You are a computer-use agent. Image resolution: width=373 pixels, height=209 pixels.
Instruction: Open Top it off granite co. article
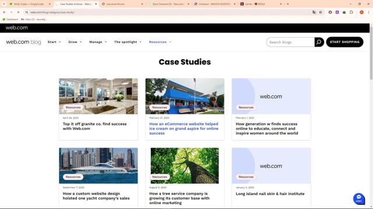coord(94,127)
